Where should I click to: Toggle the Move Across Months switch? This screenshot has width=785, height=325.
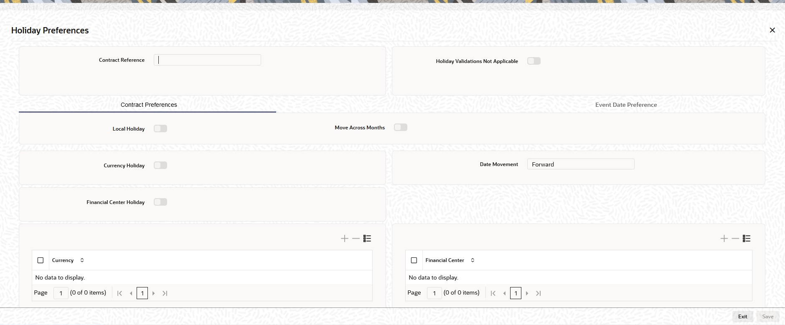coord(401,127)
